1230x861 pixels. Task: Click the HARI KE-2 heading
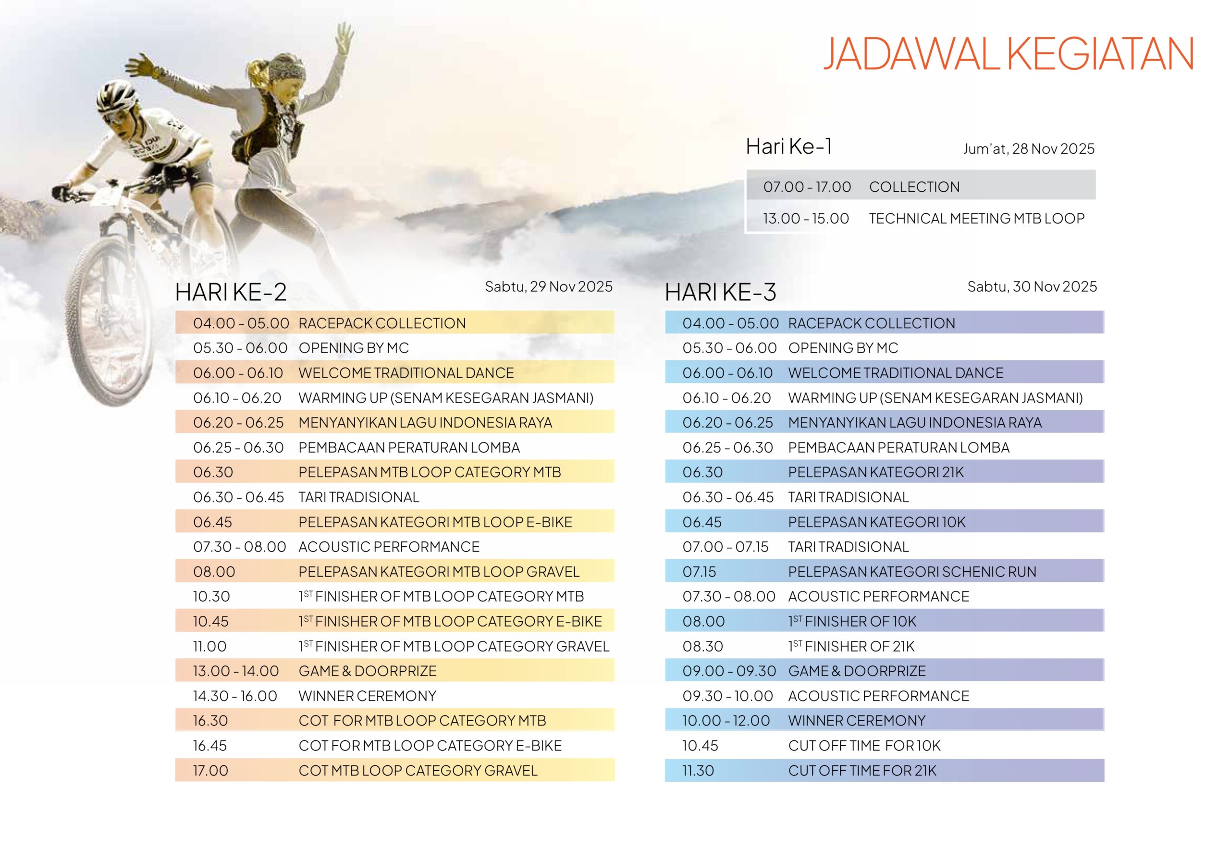[x=231, y=292]
